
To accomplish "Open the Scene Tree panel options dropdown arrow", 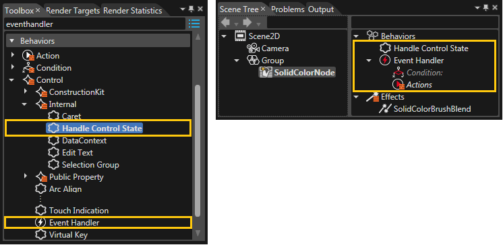I will point(477,8).
